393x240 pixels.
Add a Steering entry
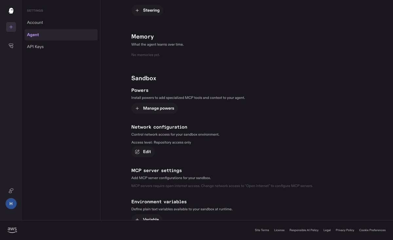pos(147,10)
